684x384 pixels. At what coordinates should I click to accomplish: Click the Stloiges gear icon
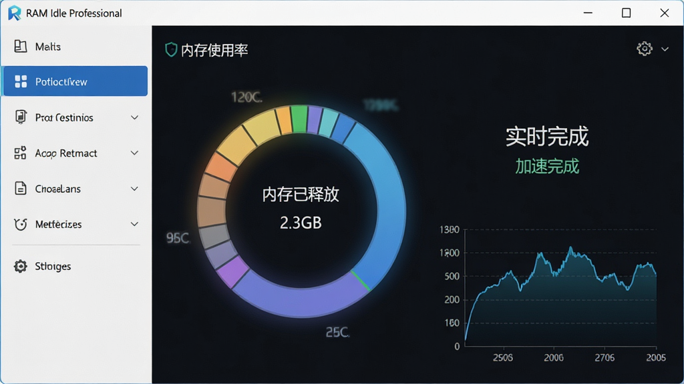21,266
